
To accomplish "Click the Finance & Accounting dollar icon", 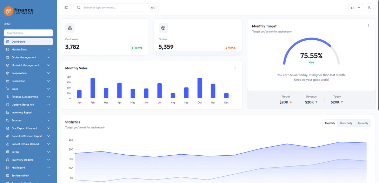I will pos(7,97).
